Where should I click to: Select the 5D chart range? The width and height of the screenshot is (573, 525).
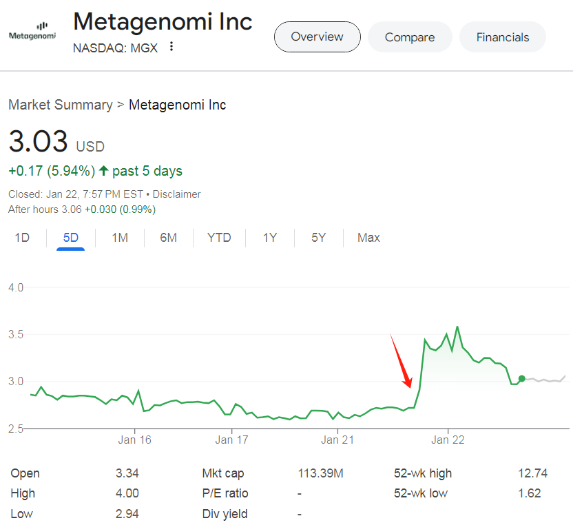(x=70, y=238)
